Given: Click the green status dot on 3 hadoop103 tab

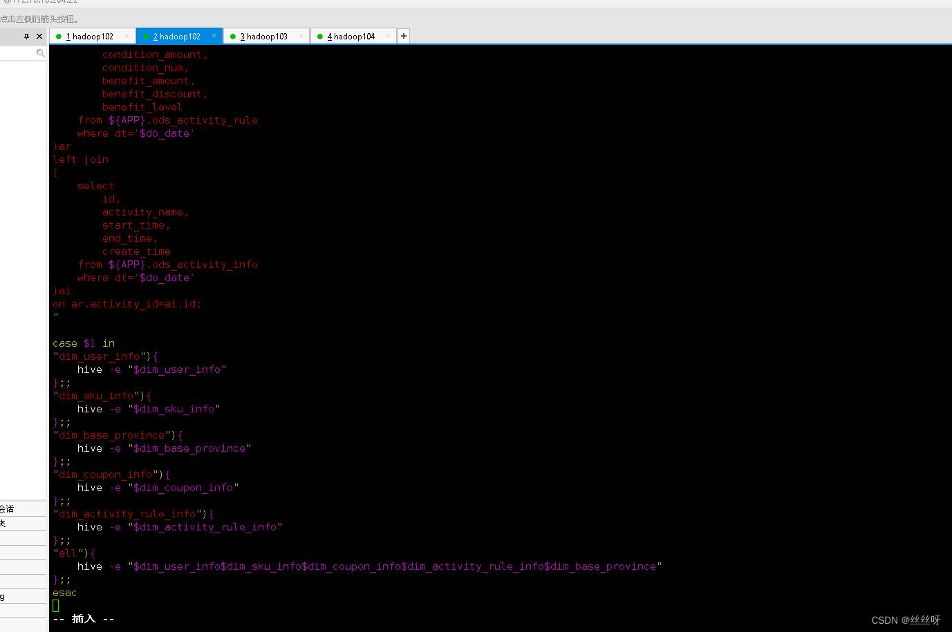Looking at the screenshot, I should (x=233, y=37).
